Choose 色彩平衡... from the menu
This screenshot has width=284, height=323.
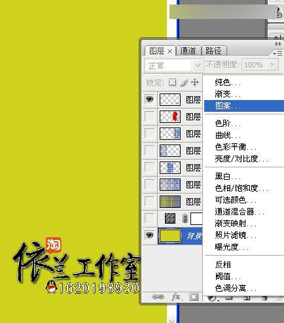244,147
